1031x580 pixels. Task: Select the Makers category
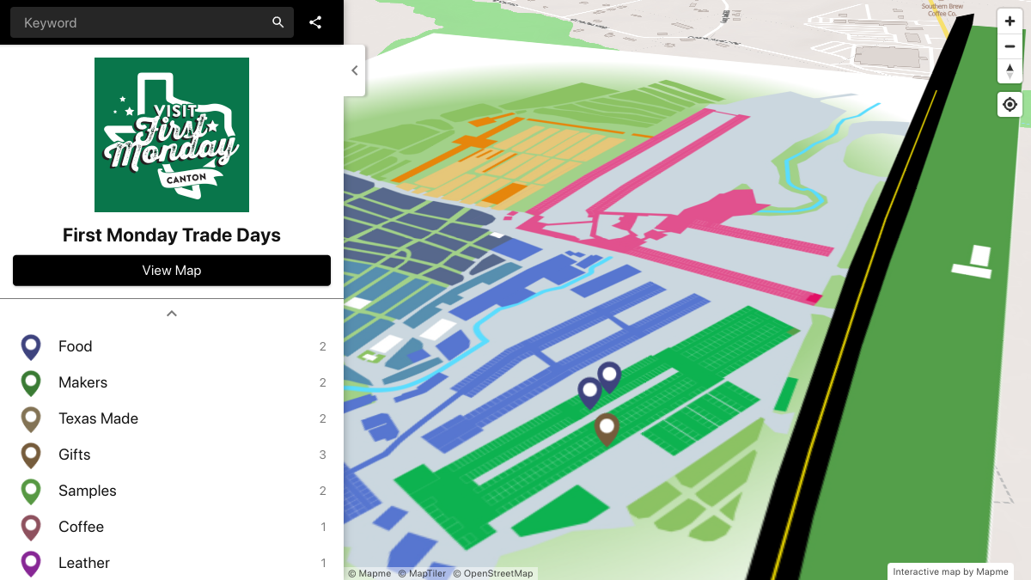(x=172, y=382)
